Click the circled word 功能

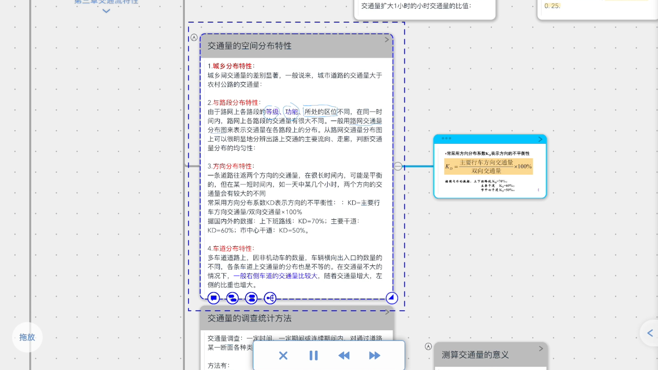pos(292,111)
